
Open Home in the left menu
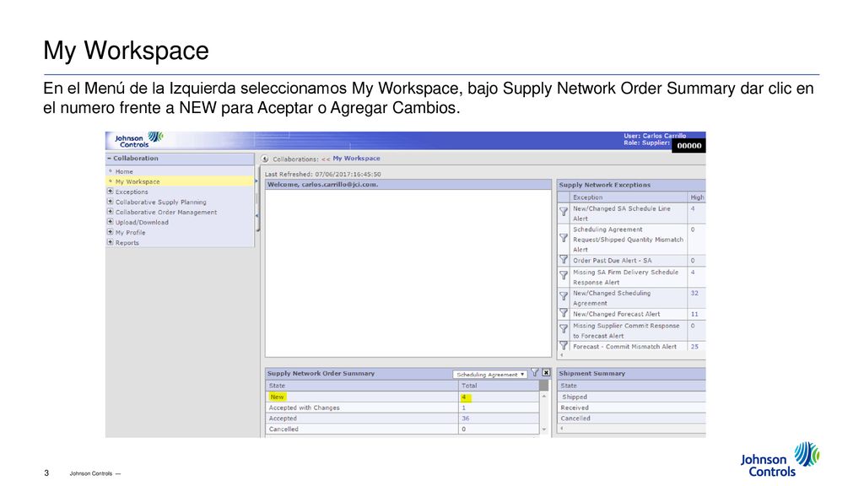(x=124, y=171)
